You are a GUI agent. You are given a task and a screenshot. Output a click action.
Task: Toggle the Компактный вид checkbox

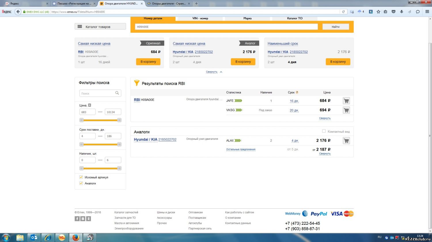click(324, 131)
